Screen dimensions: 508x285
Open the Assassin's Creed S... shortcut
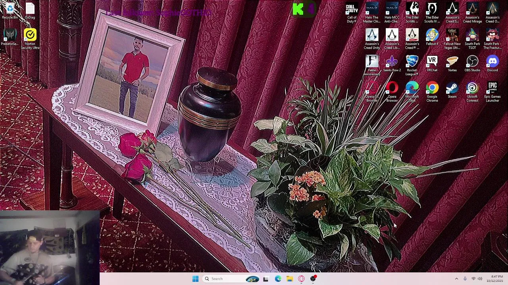(452, 13)
